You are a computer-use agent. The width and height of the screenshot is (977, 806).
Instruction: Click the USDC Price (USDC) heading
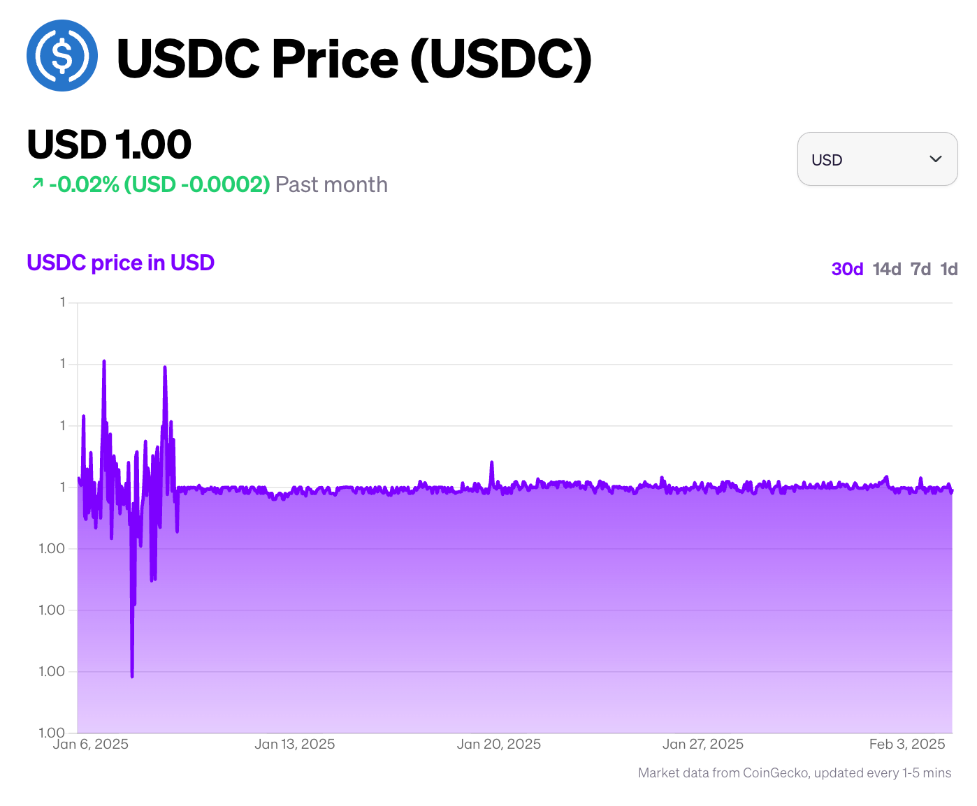click(354, 58)
